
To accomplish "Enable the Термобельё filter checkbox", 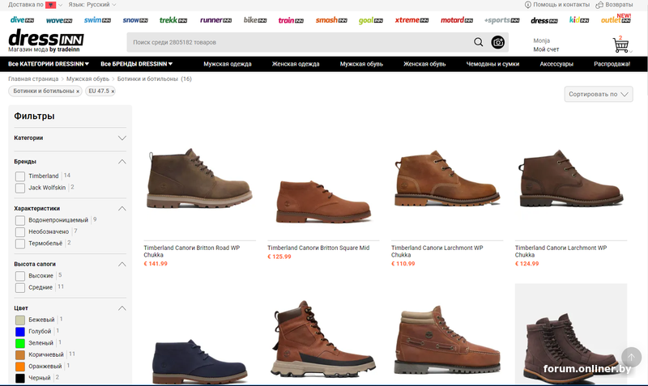I will click(19, 244).
